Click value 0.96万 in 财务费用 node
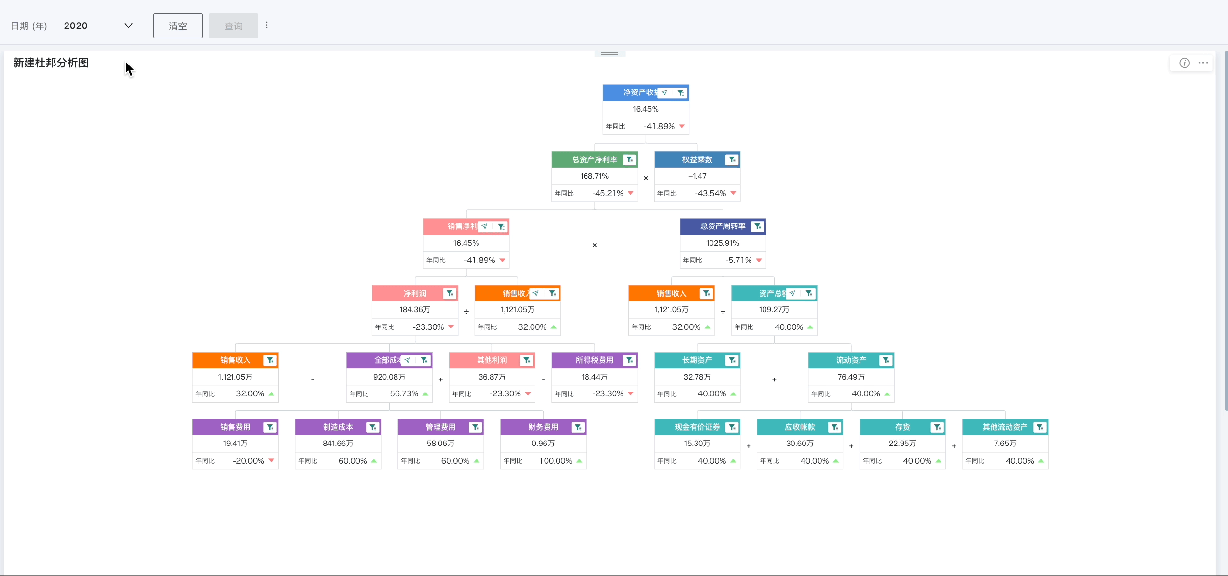The width and height of the screenshot is (1228, 576). pyautogui.click(x=543, y=444)
